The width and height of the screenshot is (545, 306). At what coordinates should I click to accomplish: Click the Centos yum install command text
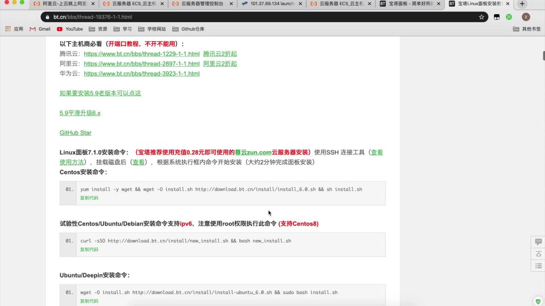(x=221, y=189)
